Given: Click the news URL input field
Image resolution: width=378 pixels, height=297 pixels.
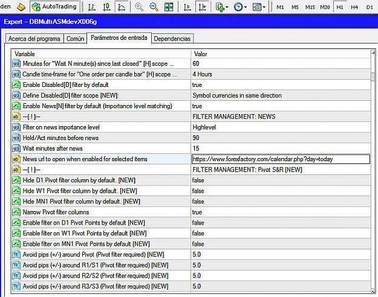Looking at the screenshot, I should coord(281,159).
